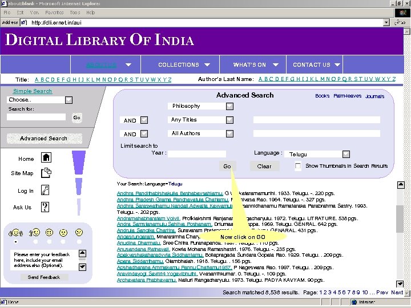411x308 pixels.
Task: Open the Site Map icon
Action: [x=46, y=173]
